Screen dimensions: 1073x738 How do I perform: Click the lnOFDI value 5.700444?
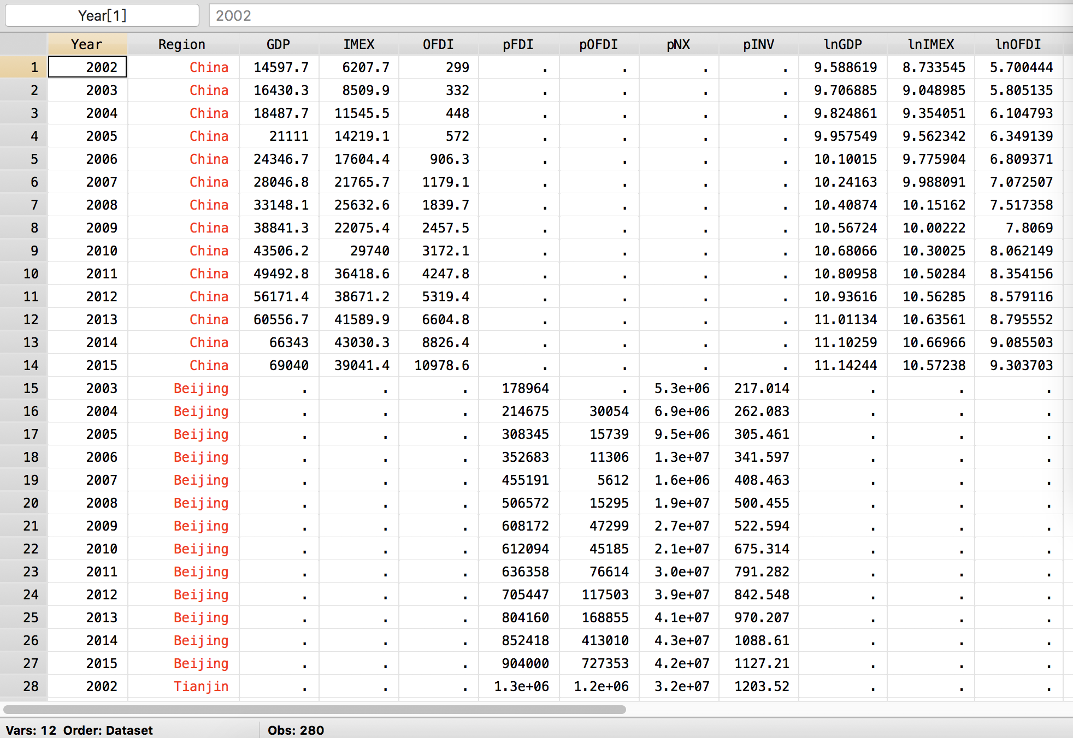click(x=1021, y=67)
